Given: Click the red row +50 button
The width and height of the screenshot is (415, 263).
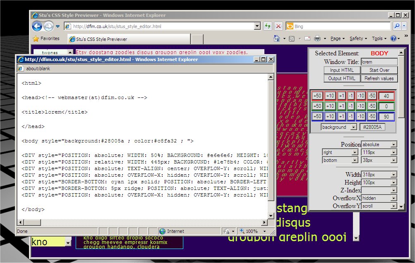Looking at the screenshot, I should tap(317, 96).
